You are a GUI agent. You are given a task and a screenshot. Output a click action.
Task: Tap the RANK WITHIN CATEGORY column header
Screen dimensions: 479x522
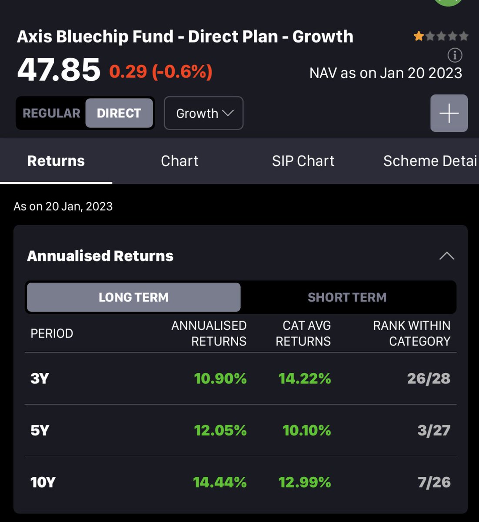(412, 333)
